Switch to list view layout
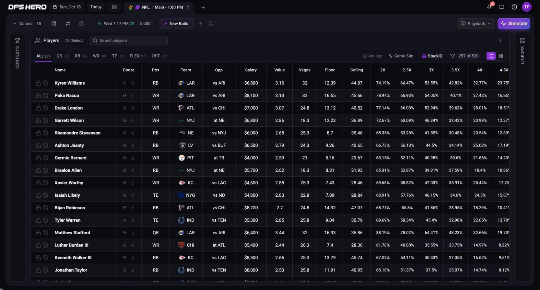540x290 pixels. pos(491,56)
